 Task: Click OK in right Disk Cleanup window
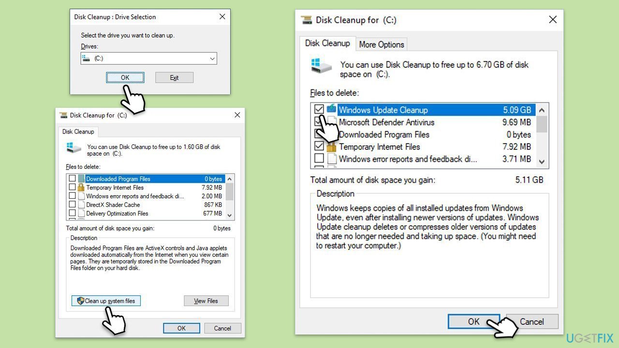tap(473, 321)
